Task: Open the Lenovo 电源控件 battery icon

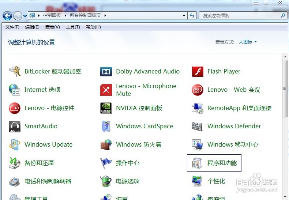Action: point(15,108)
